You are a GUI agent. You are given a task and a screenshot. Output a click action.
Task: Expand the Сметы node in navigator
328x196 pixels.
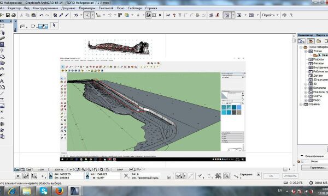tap(306, 96)
